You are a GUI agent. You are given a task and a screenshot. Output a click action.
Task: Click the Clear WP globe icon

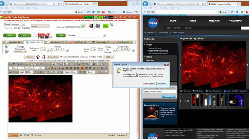7,49
